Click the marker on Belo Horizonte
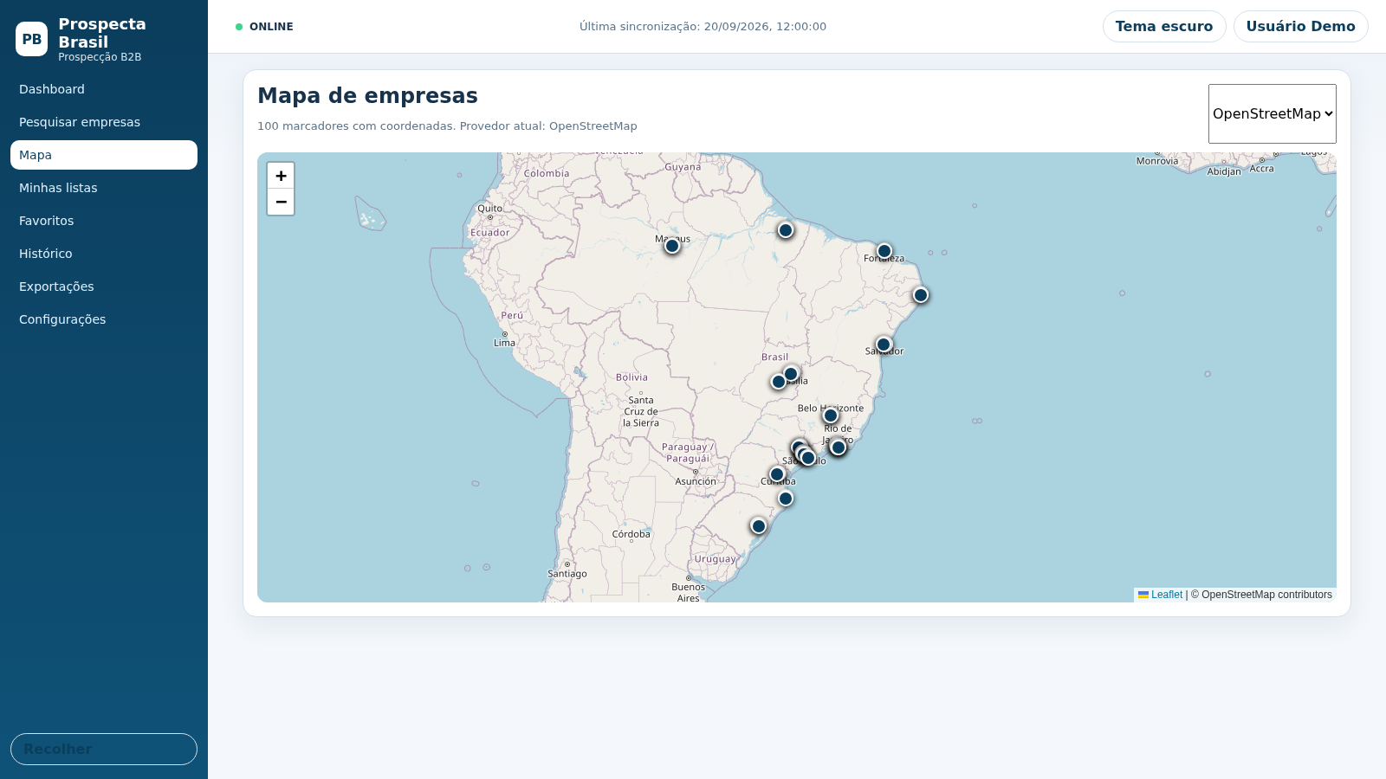The height and width of the screenshot is (779, 1386). tap(831, 415)
